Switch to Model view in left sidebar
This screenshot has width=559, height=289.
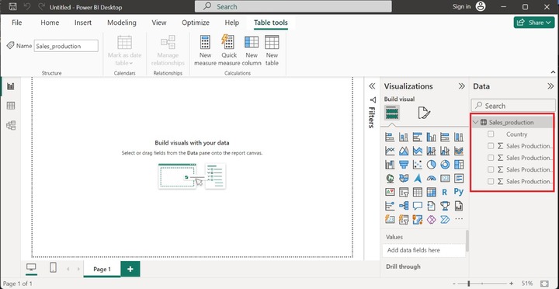[x=11, y=125]
